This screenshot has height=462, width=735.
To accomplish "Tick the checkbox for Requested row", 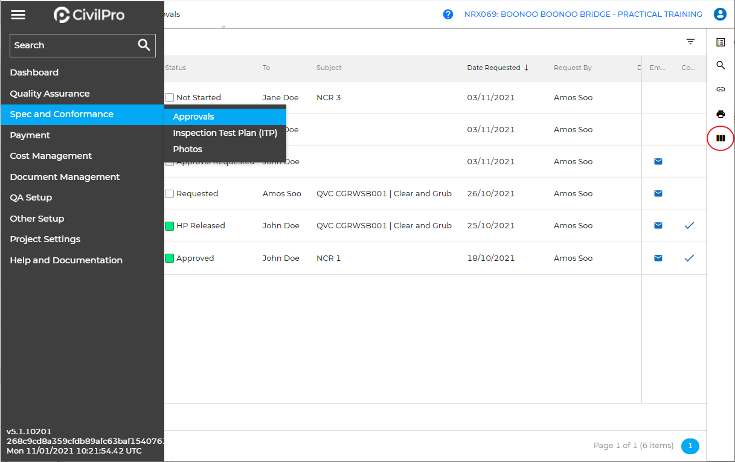I will point(170,194).
